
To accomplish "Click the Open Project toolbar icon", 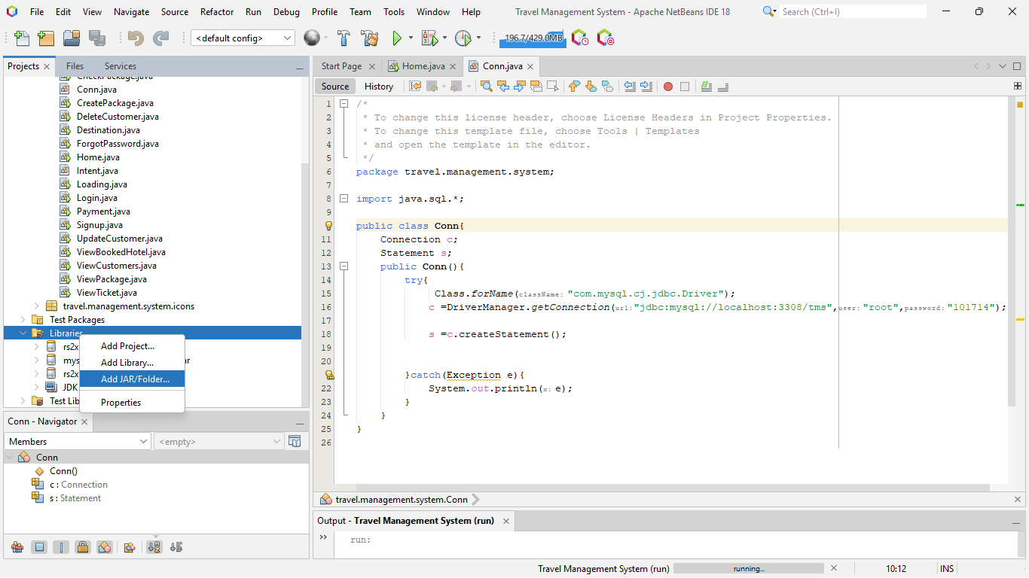I will [72, 38].
